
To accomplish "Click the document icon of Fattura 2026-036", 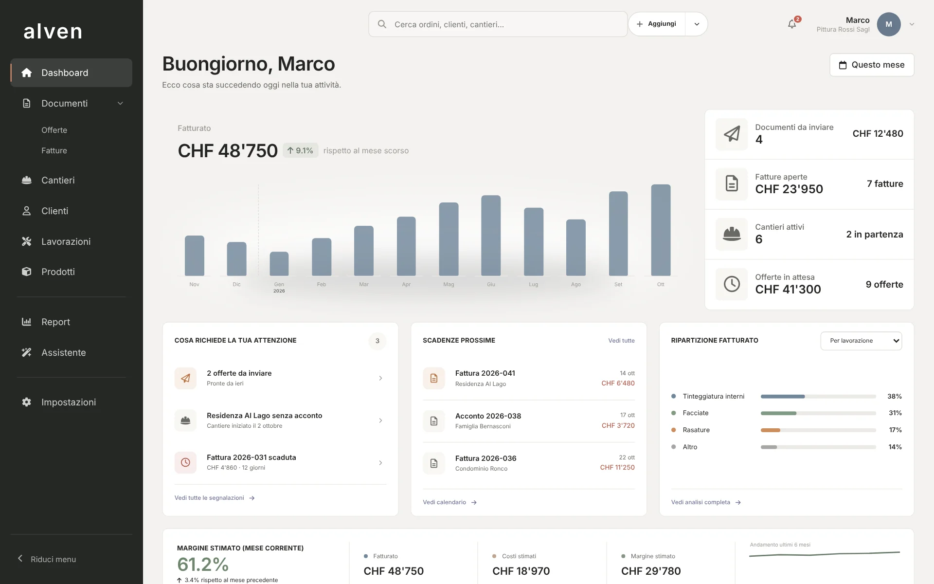I will [434, 463].
